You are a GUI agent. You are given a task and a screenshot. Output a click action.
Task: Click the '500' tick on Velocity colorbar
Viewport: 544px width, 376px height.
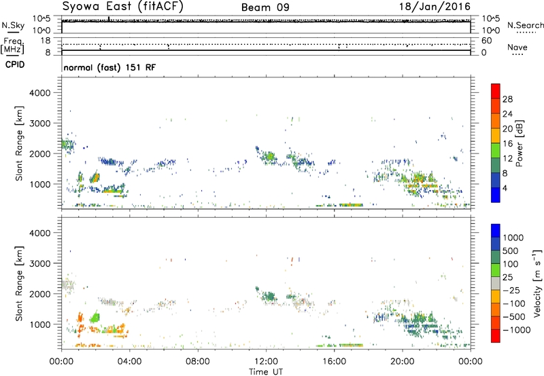[x=511, y=250]
